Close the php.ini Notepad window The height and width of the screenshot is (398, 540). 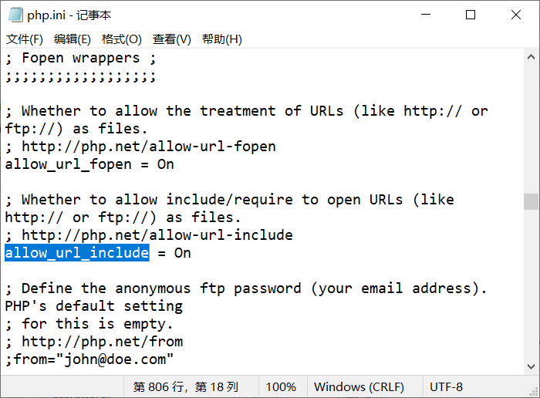tap(516, 15)
